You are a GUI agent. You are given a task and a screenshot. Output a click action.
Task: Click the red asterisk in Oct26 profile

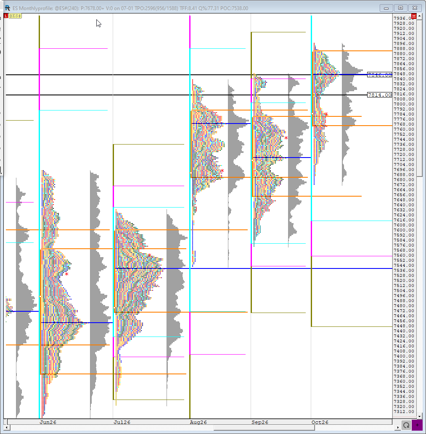click(326, 114)
